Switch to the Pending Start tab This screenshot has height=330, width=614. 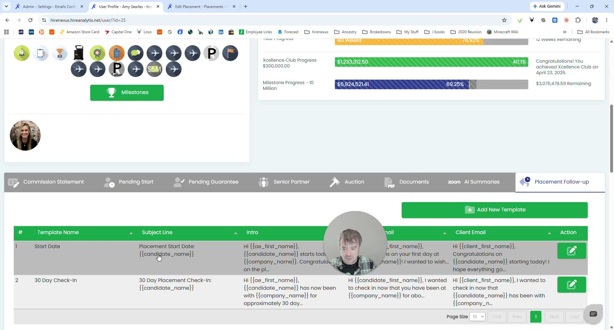(129, 182)
